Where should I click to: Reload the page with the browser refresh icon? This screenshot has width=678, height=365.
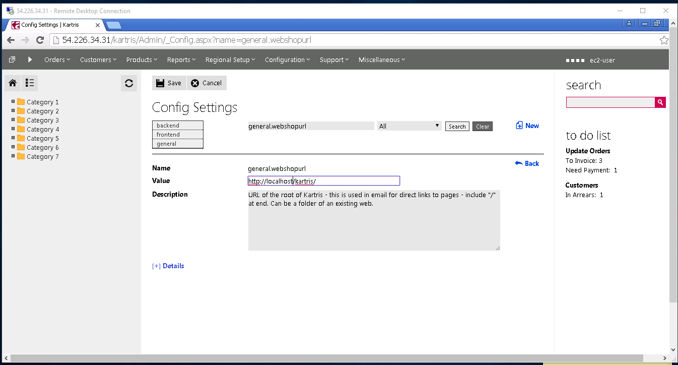tap(40, 39)
